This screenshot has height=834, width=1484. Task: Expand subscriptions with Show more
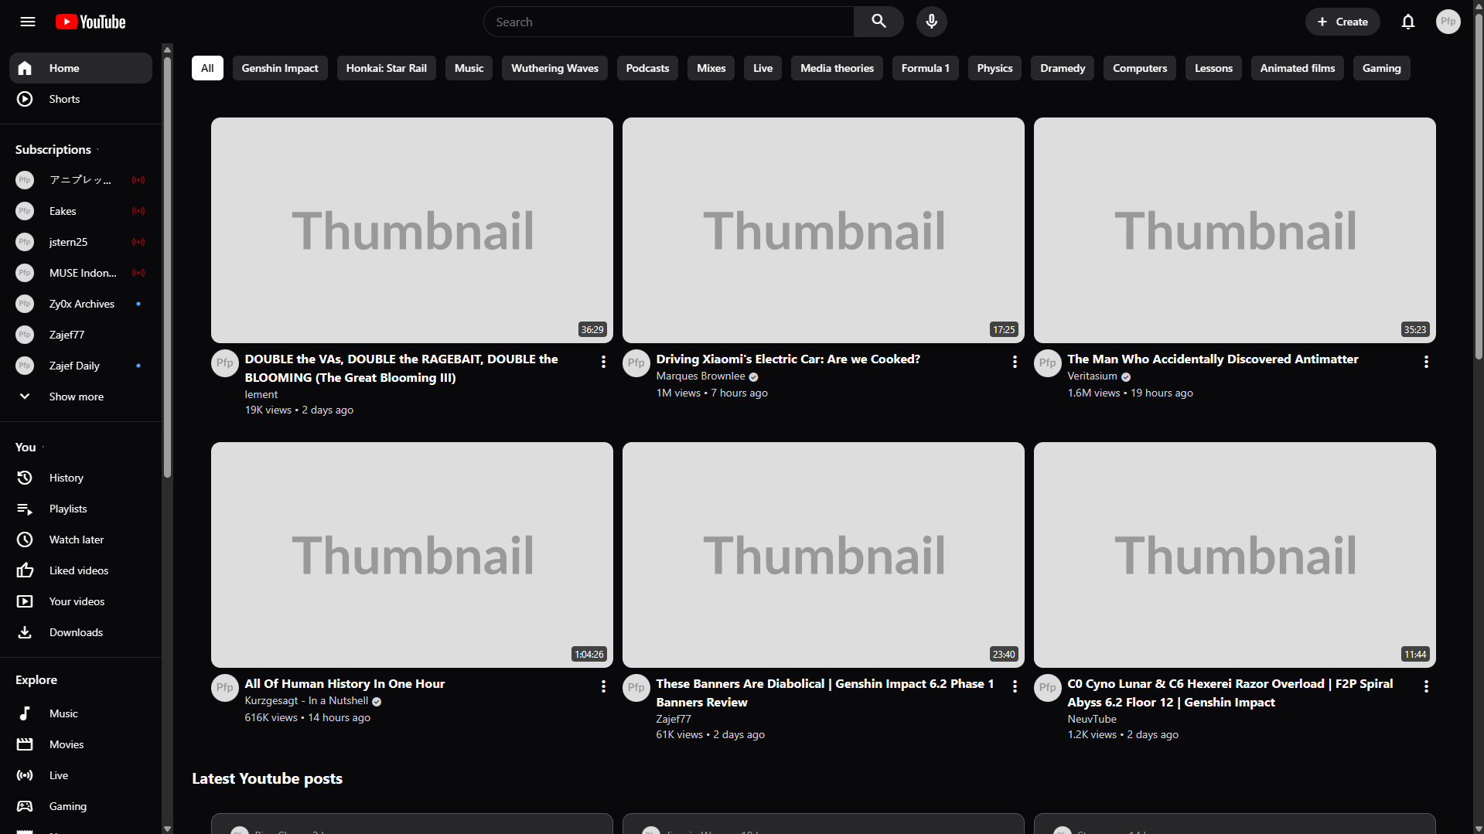point(80,397)
